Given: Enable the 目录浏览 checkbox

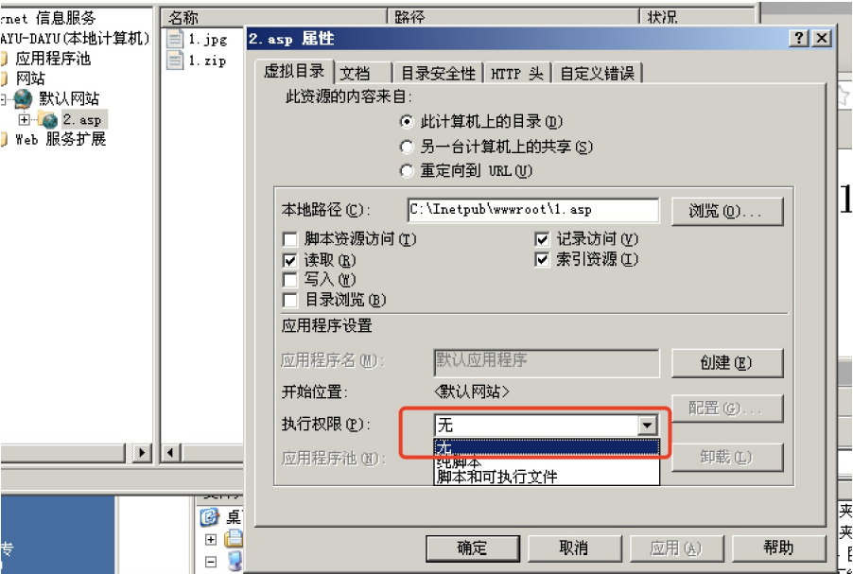Looking at the screenshot, I should coord(290,301).
